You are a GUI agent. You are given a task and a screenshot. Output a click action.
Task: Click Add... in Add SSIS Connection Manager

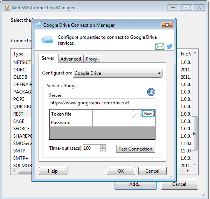(x=136, y=185)
